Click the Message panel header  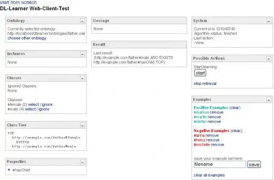(139, 21)
